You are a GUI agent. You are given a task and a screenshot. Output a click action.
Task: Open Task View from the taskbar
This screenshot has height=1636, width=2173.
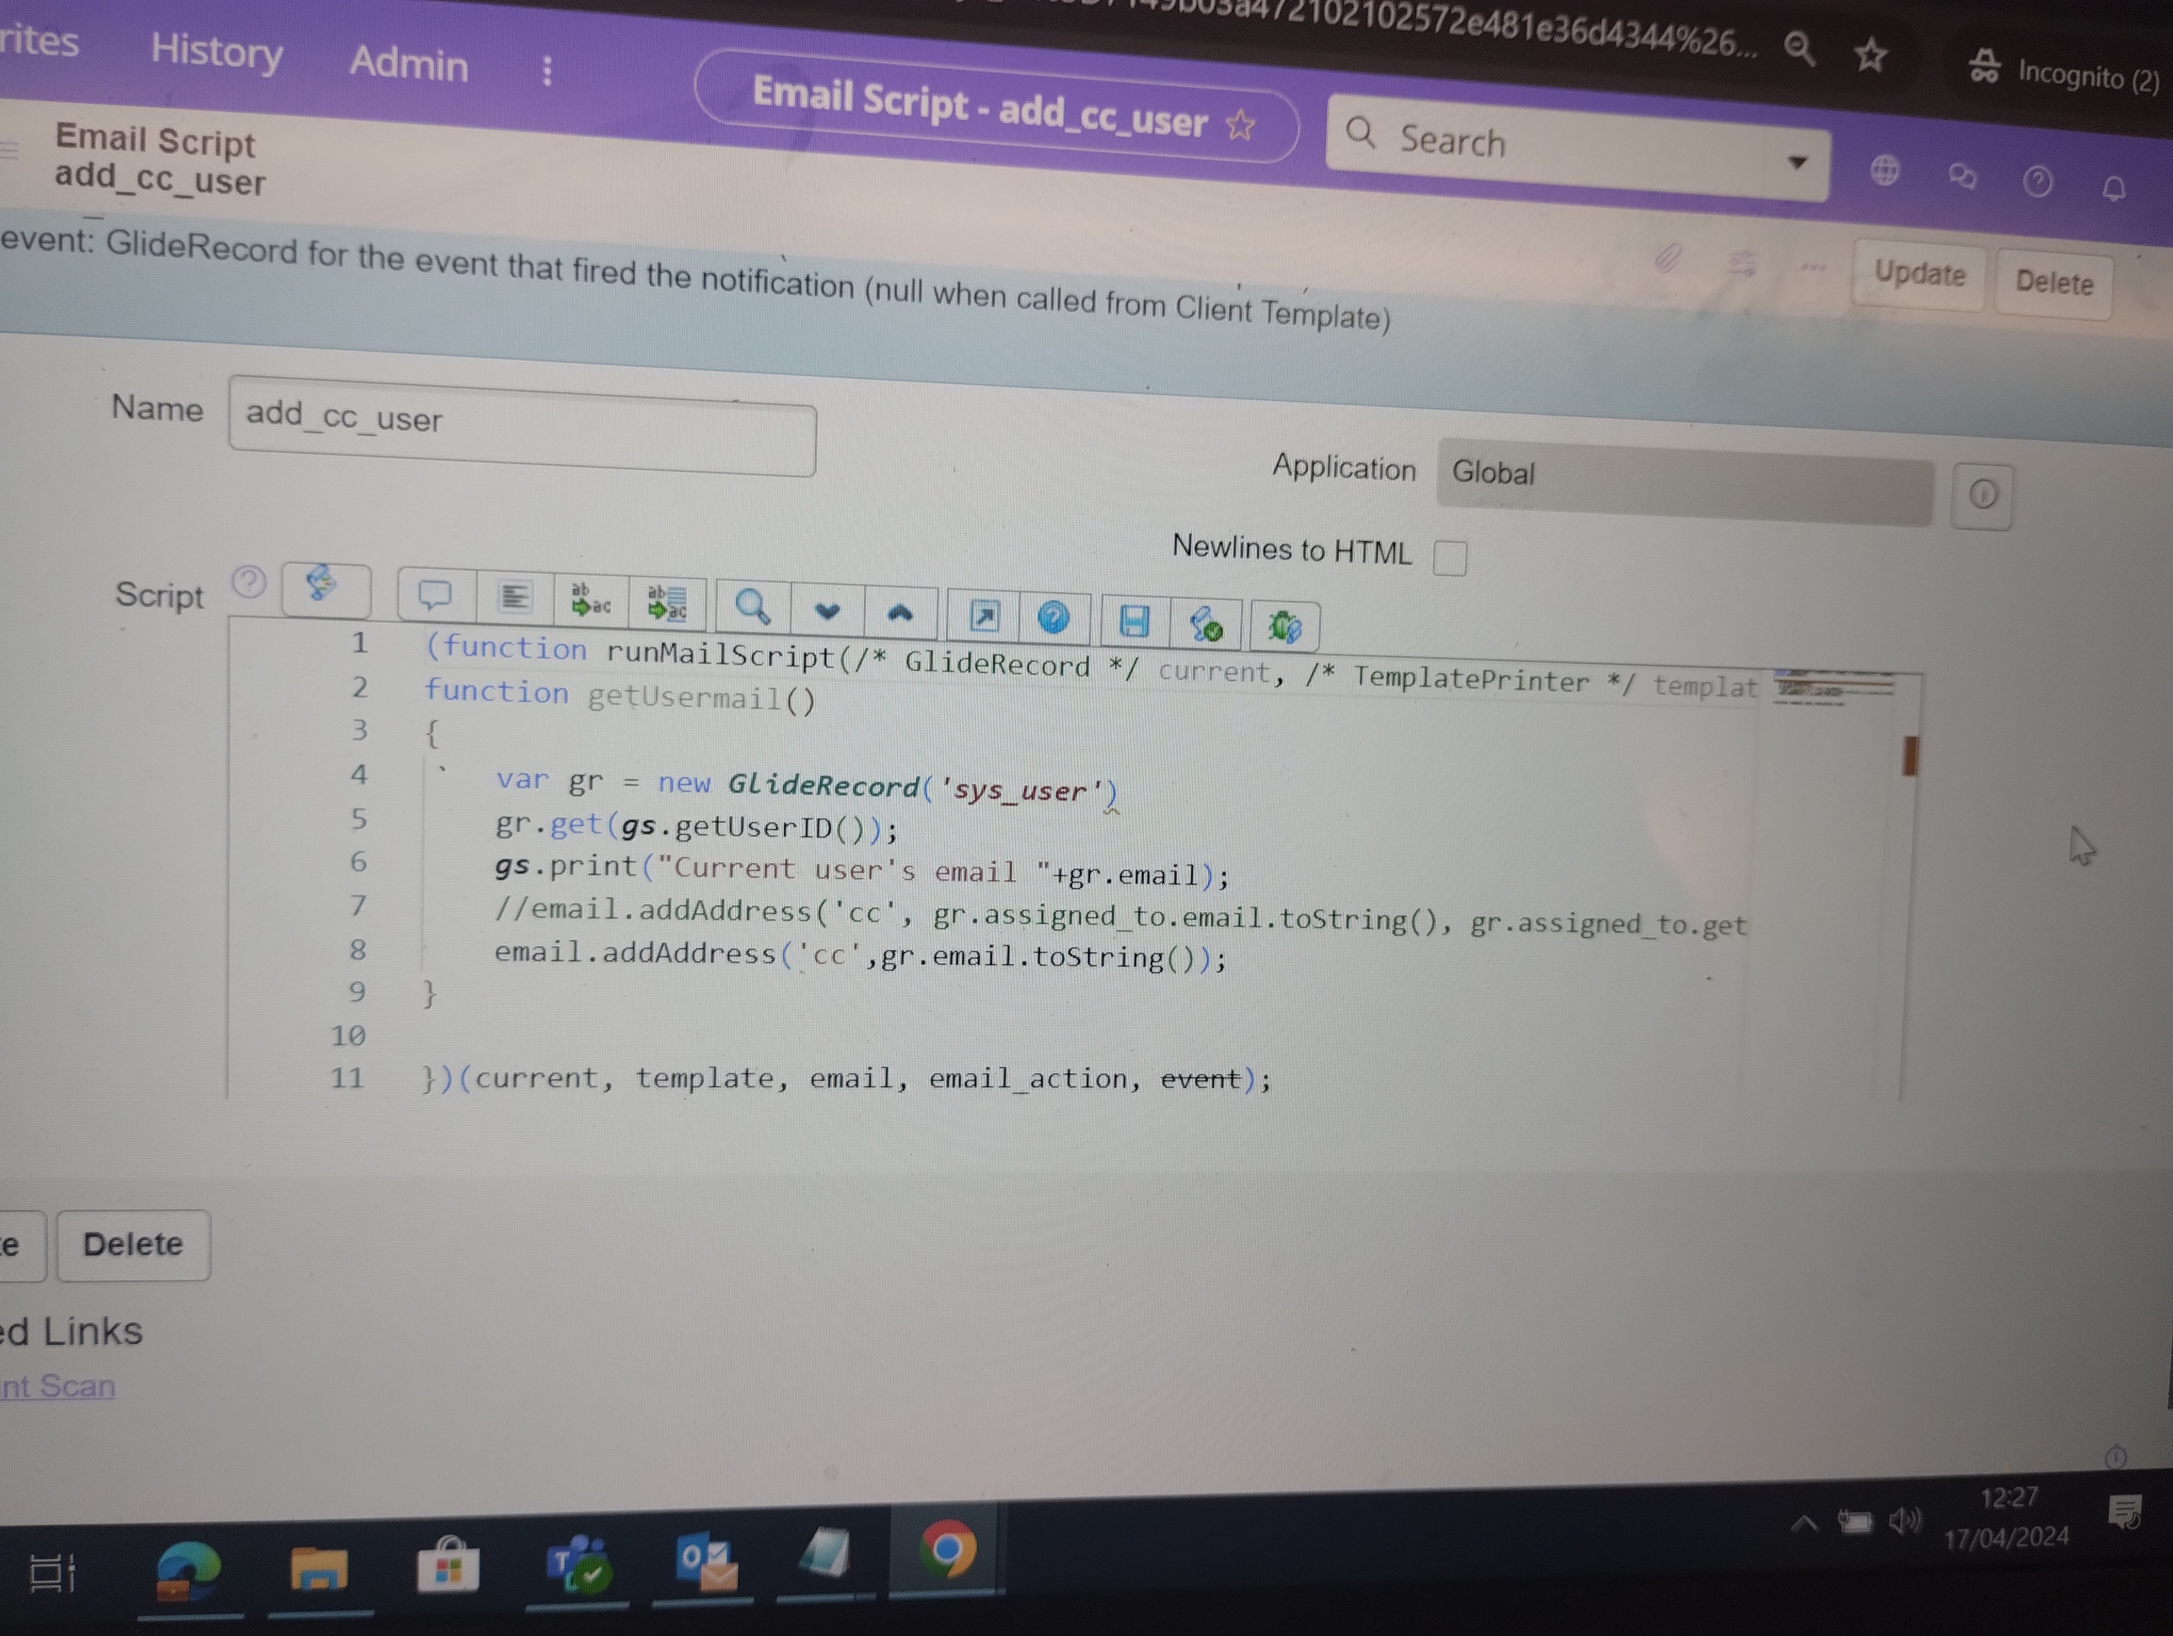[x=52, y=1573]
